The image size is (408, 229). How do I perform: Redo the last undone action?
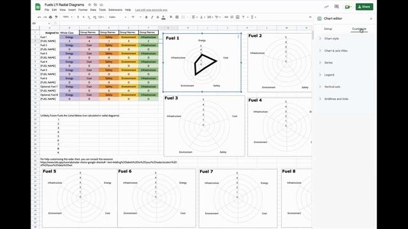pyautogui.click(x=45, y=17)
